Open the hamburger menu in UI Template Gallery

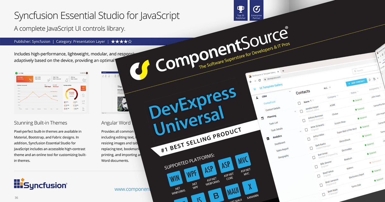pyautogui.click(x=255, y=89)
